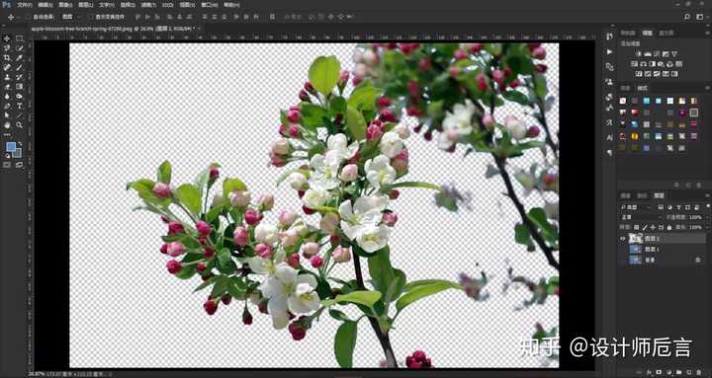This screenshot has height=378, width=712.
Task: Add a Curves adjustment
Action: pyautogui.click(x=657, y=54)
